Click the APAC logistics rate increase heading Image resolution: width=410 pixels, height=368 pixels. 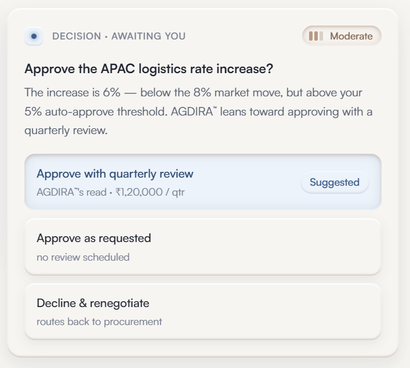149,69
